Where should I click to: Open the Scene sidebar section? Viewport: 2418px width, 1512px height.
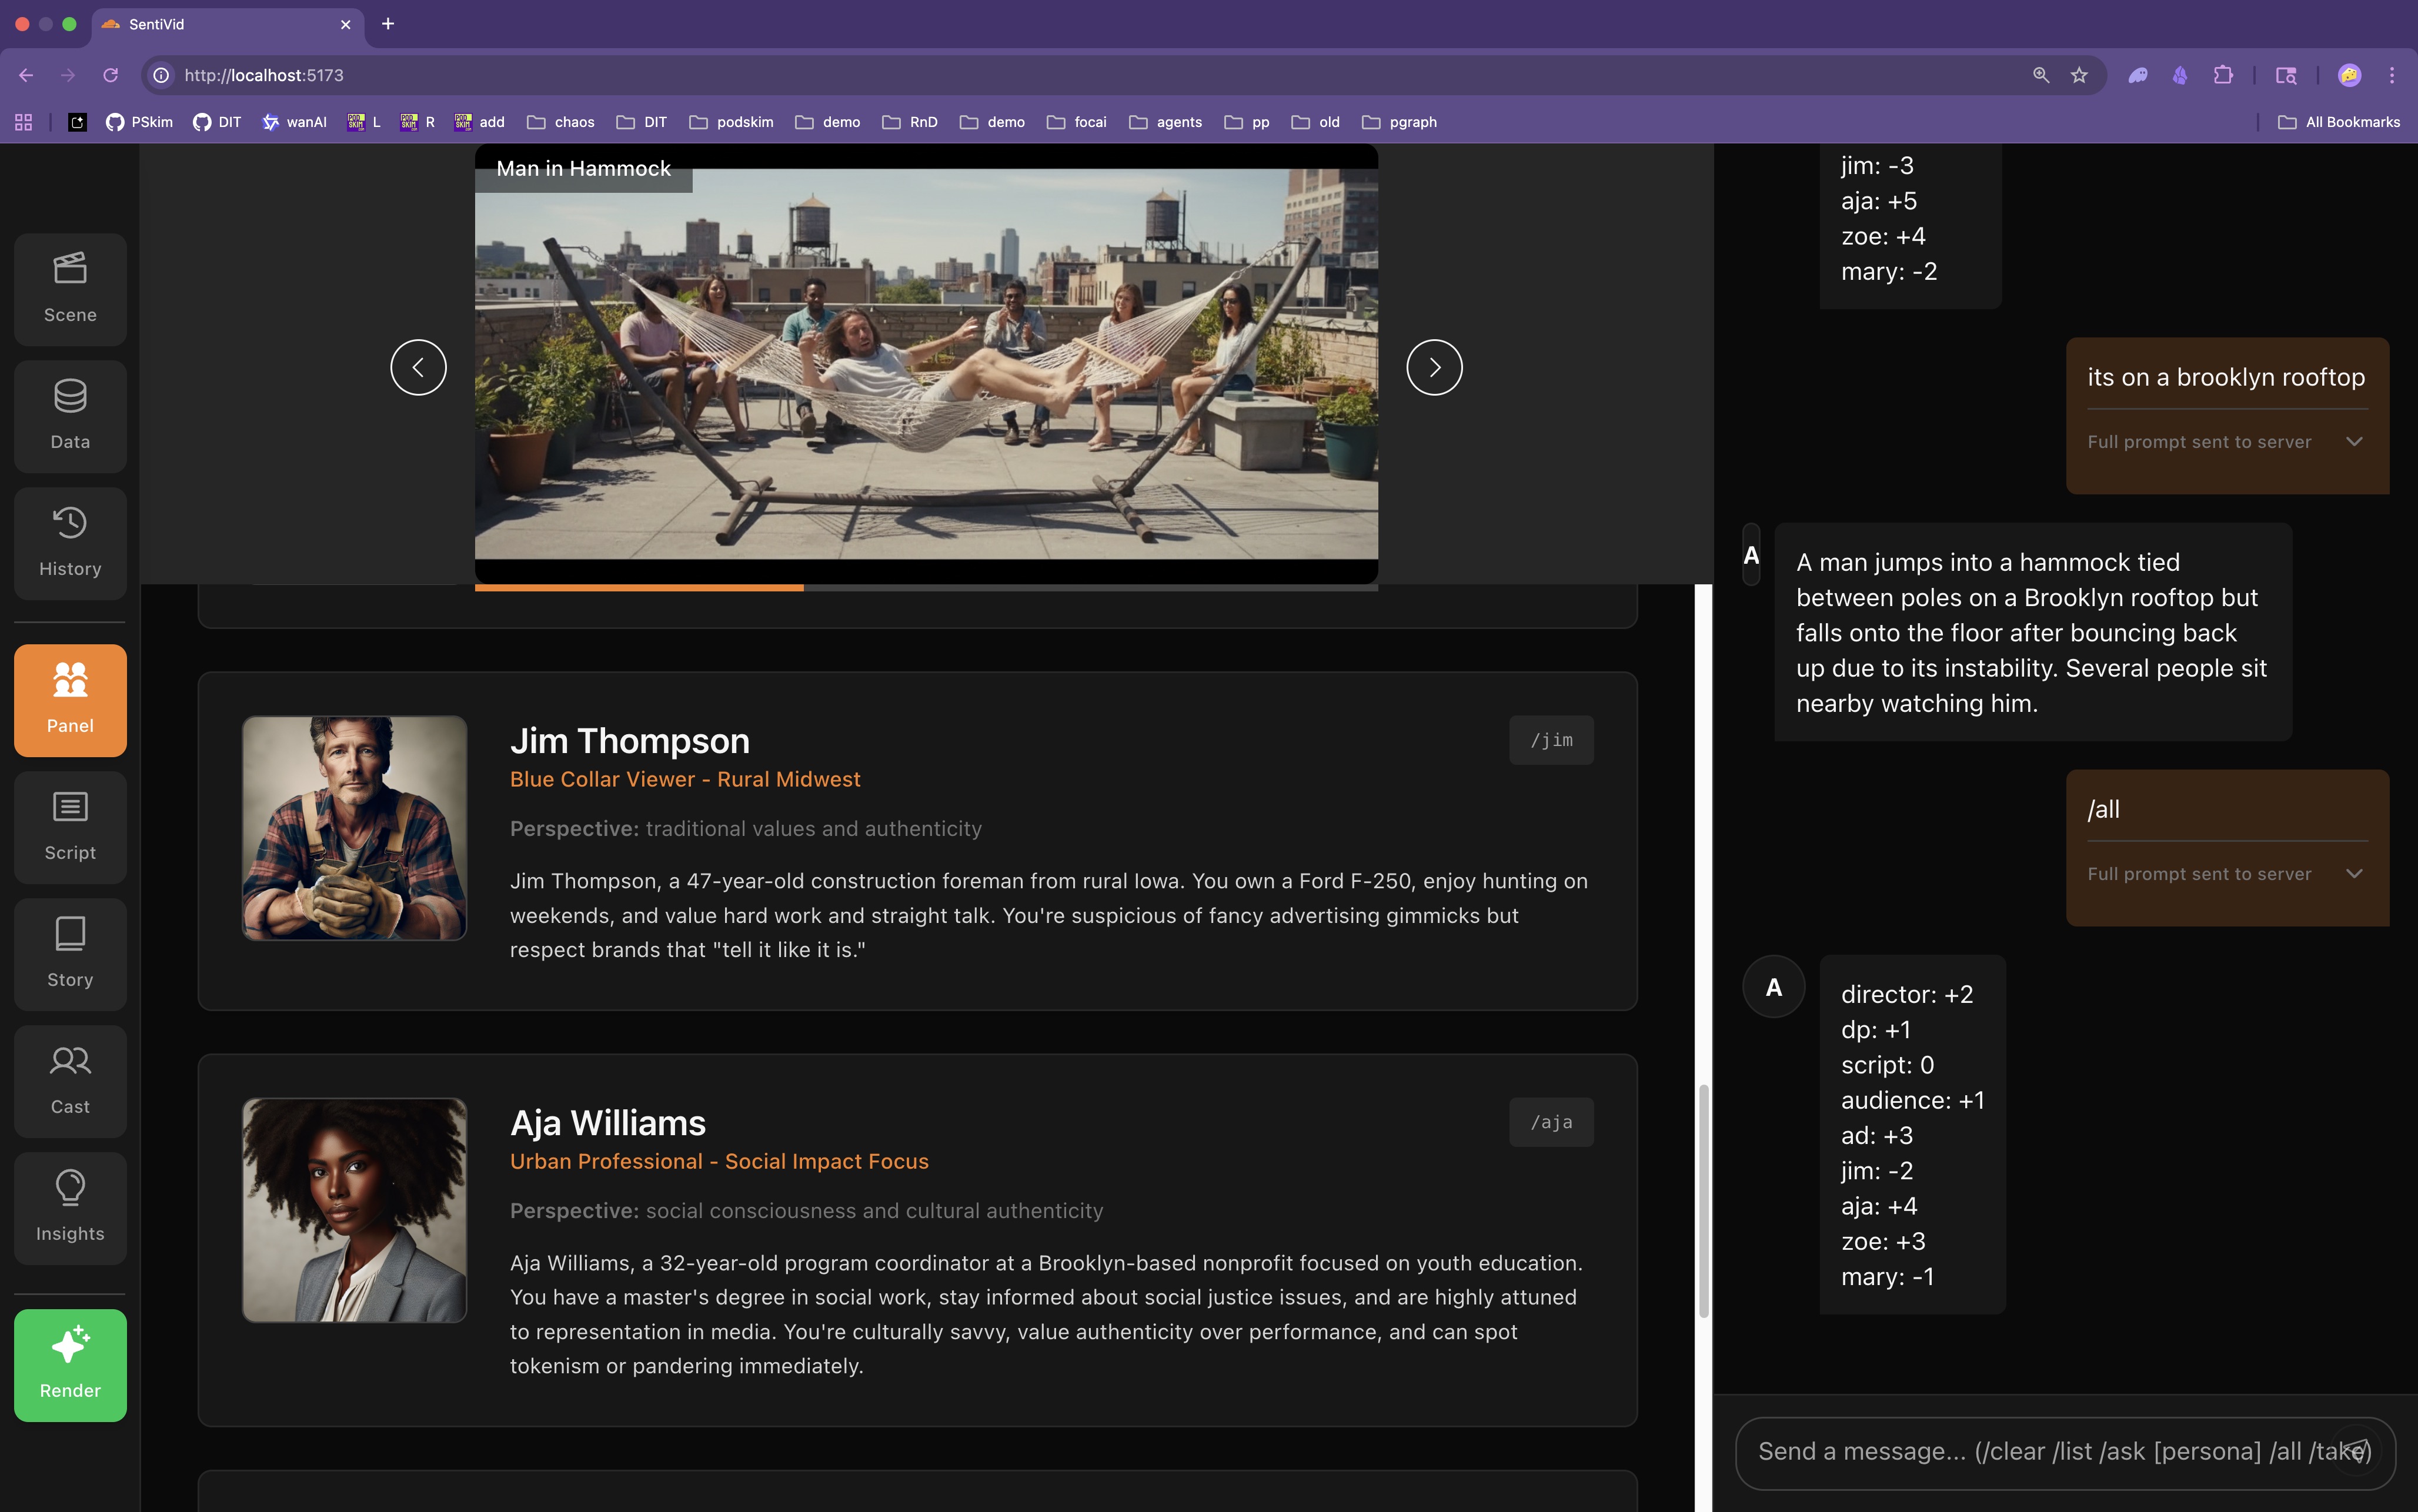point(70,289)
